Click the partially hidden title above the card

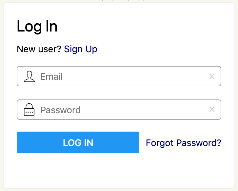pyautogui.click(x=119, y=1)
